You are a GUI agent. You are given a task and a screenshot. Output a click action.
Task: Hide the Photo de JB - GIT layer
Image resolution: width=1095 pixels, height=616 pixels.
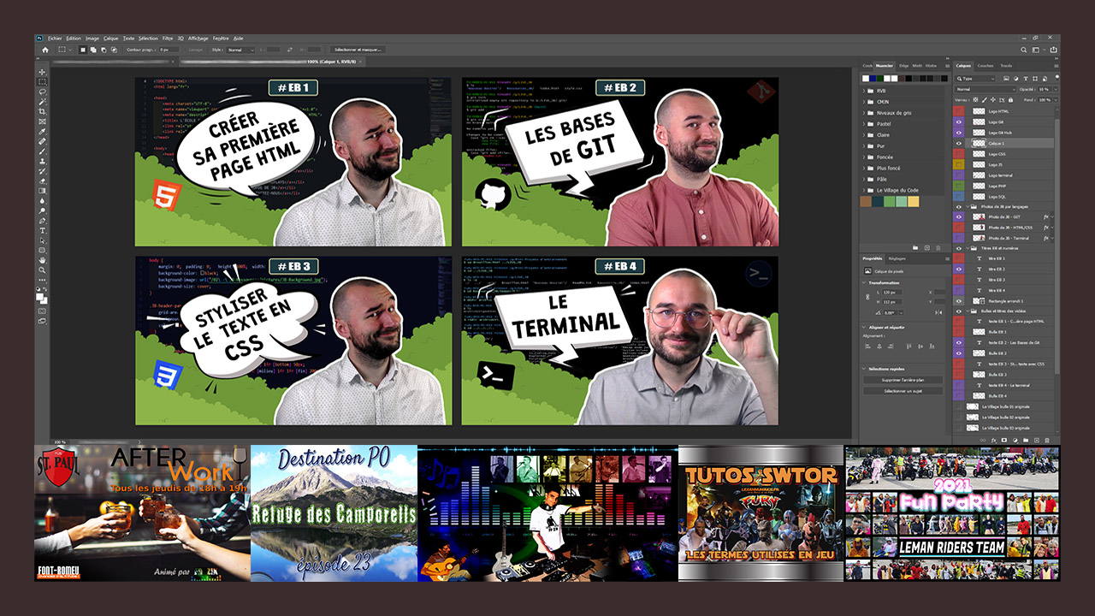[959, 217]
